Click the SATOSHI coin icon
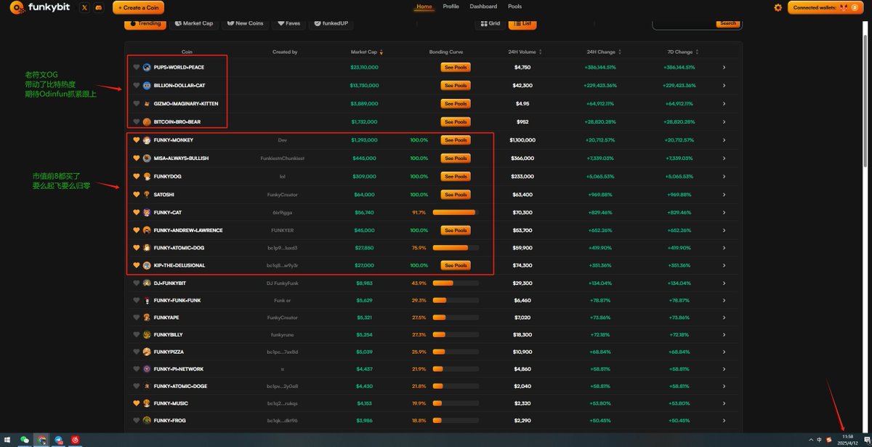The image size is (872, 447). tap(147, 194)
